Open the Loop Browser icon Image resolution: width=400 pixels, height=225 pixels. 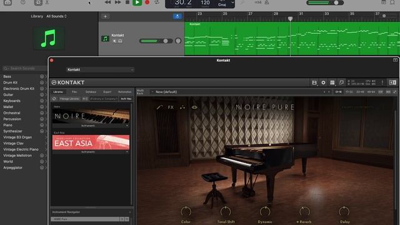[392, 2]
